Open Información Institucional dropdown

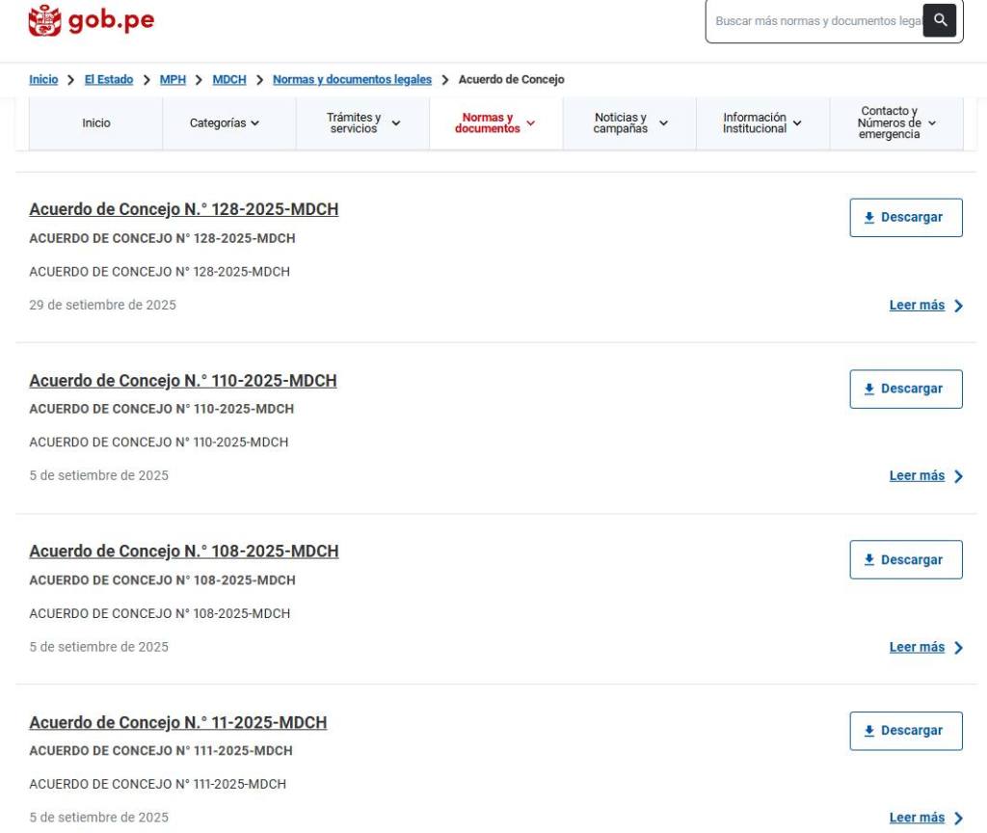pos(762,123)
